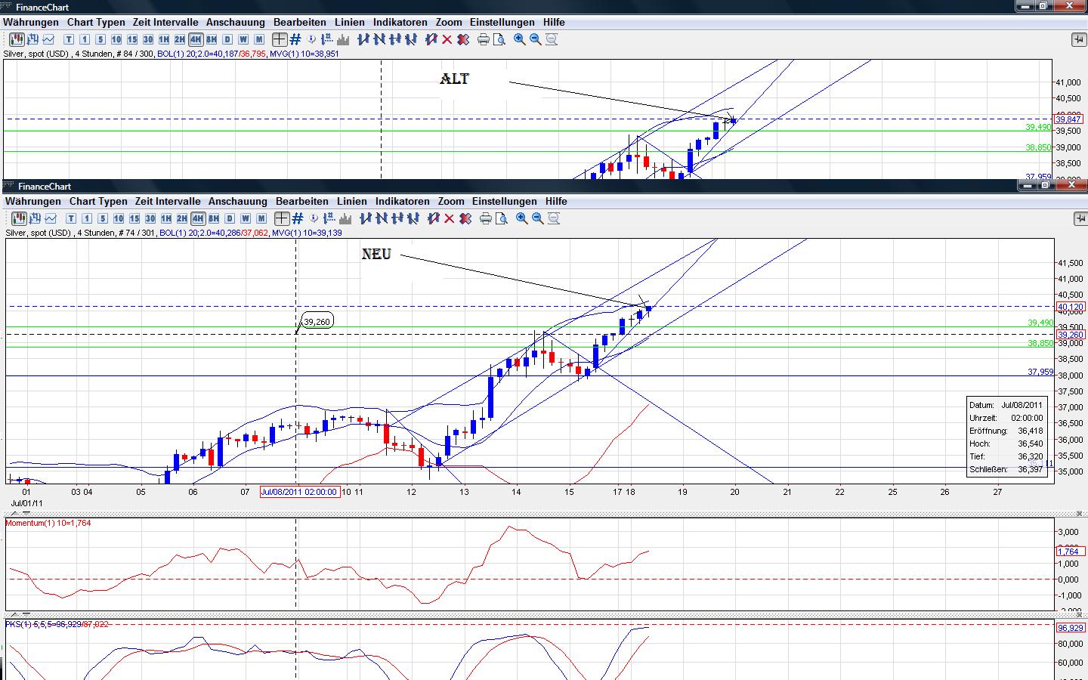This screenshot has width=1088, height=680.
Task: Zoom in on the ALT chart
Action: 520,39
